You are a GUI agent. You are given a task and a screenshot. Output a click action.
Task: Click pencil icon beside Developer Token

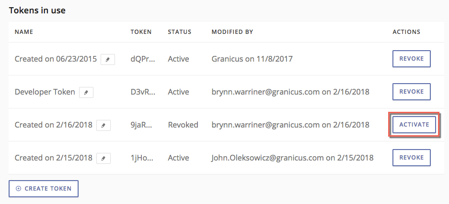click(86, 92)
